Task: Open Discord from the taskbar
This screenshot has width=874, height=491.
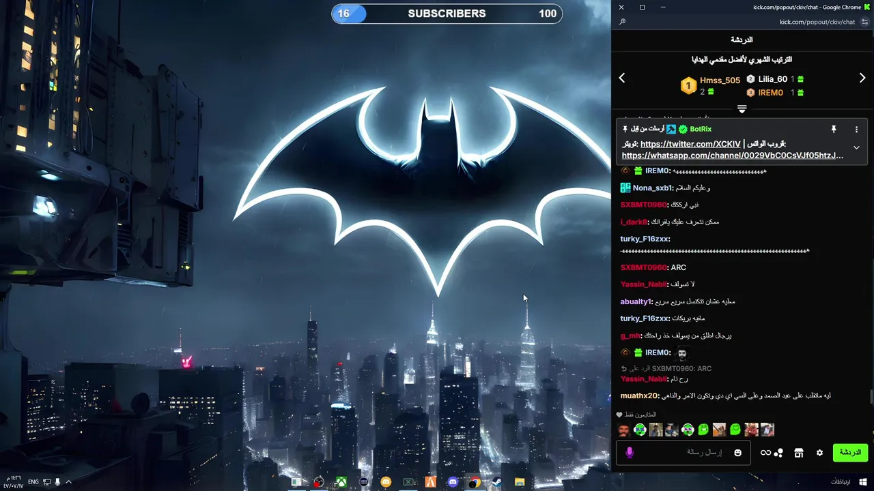Action: point(453,482)
